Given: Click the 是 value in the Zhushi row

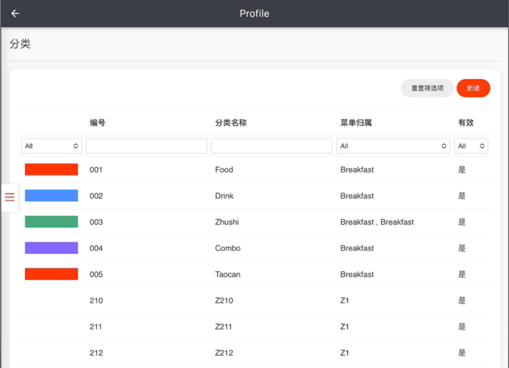Looking at the screenshot, I should click(462, 222).
